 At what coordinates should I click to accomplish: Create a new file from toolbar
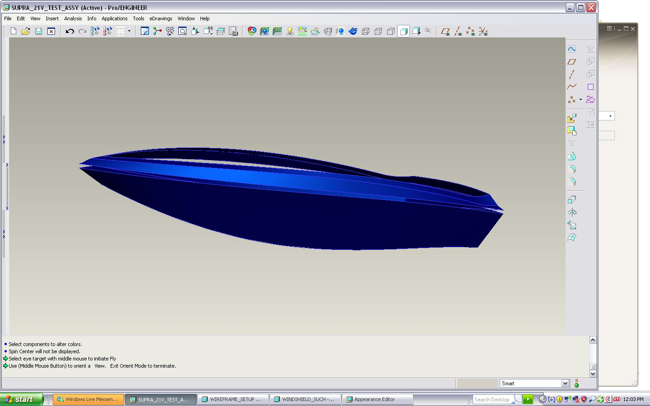[x=14, y=31]
